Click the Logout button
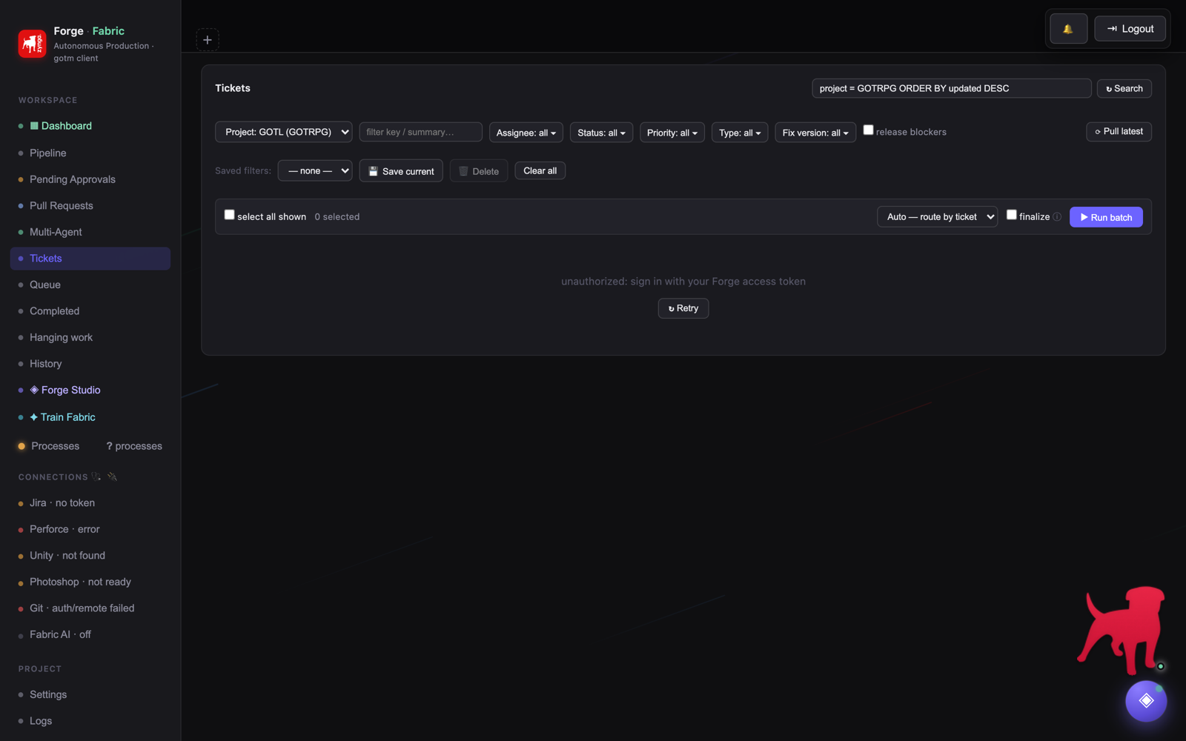1186x741 pixels. tap(1130, 29)
